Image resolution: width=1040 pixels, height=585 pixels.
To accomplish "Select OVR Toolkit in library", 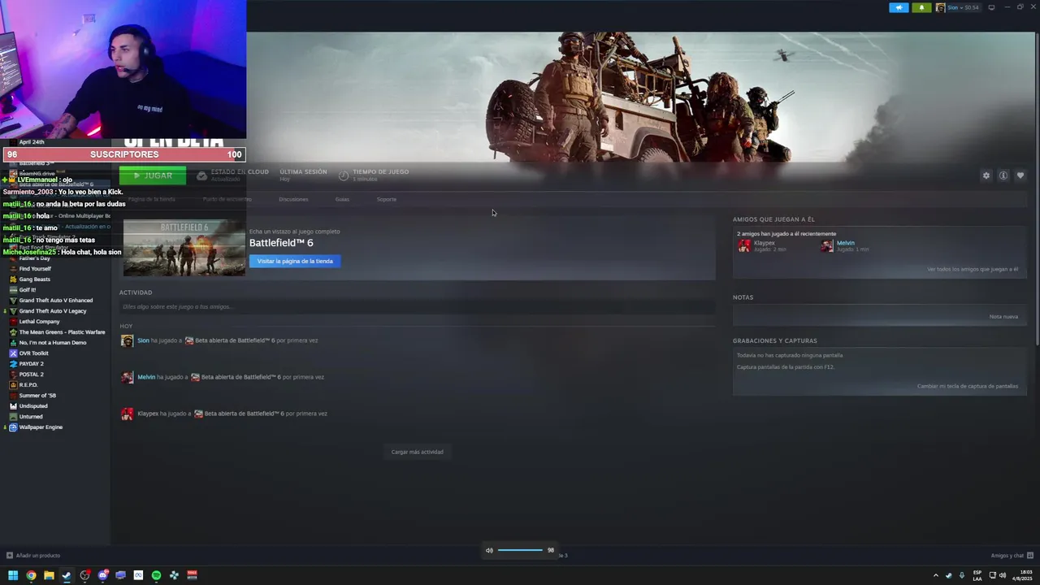I will (x=34, y=353).
